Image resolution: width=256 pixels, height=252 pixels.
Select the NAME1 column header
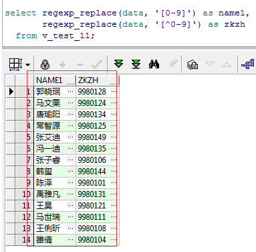[x=50, y=80]
